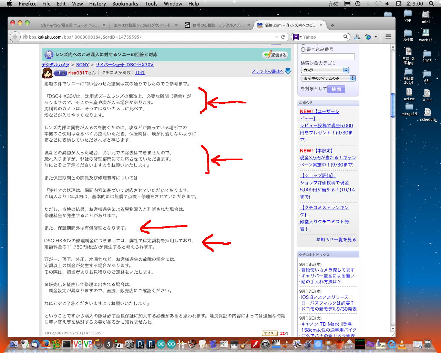Select the 書き込み番号 radio button
Screen dimensions: 441x353
[303, 50]
